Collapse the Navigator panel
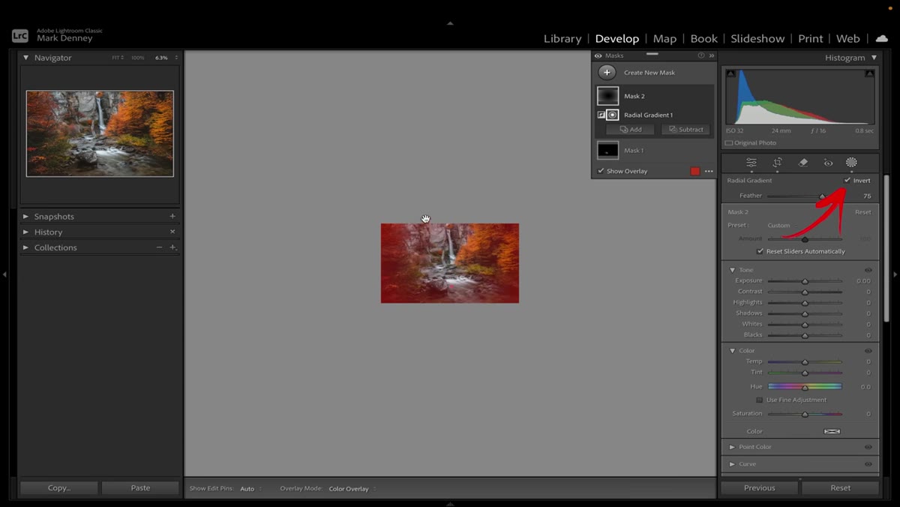 25,58
